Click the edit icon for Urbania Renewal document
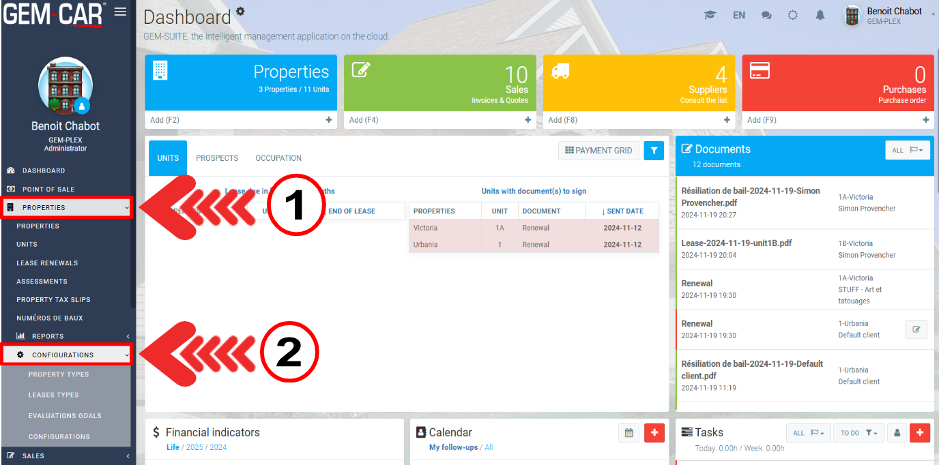939x465 pixels. 916,329
